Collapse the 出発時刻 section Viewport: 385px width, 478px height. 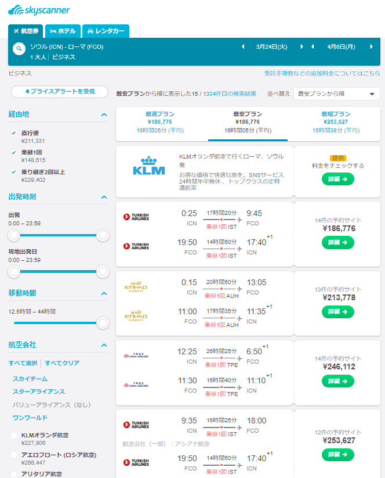104,197
